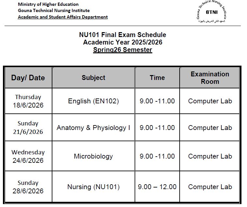Select the 'Day/ Date' column header
This screenshot has width=247, height=207.
pos(28,78)
